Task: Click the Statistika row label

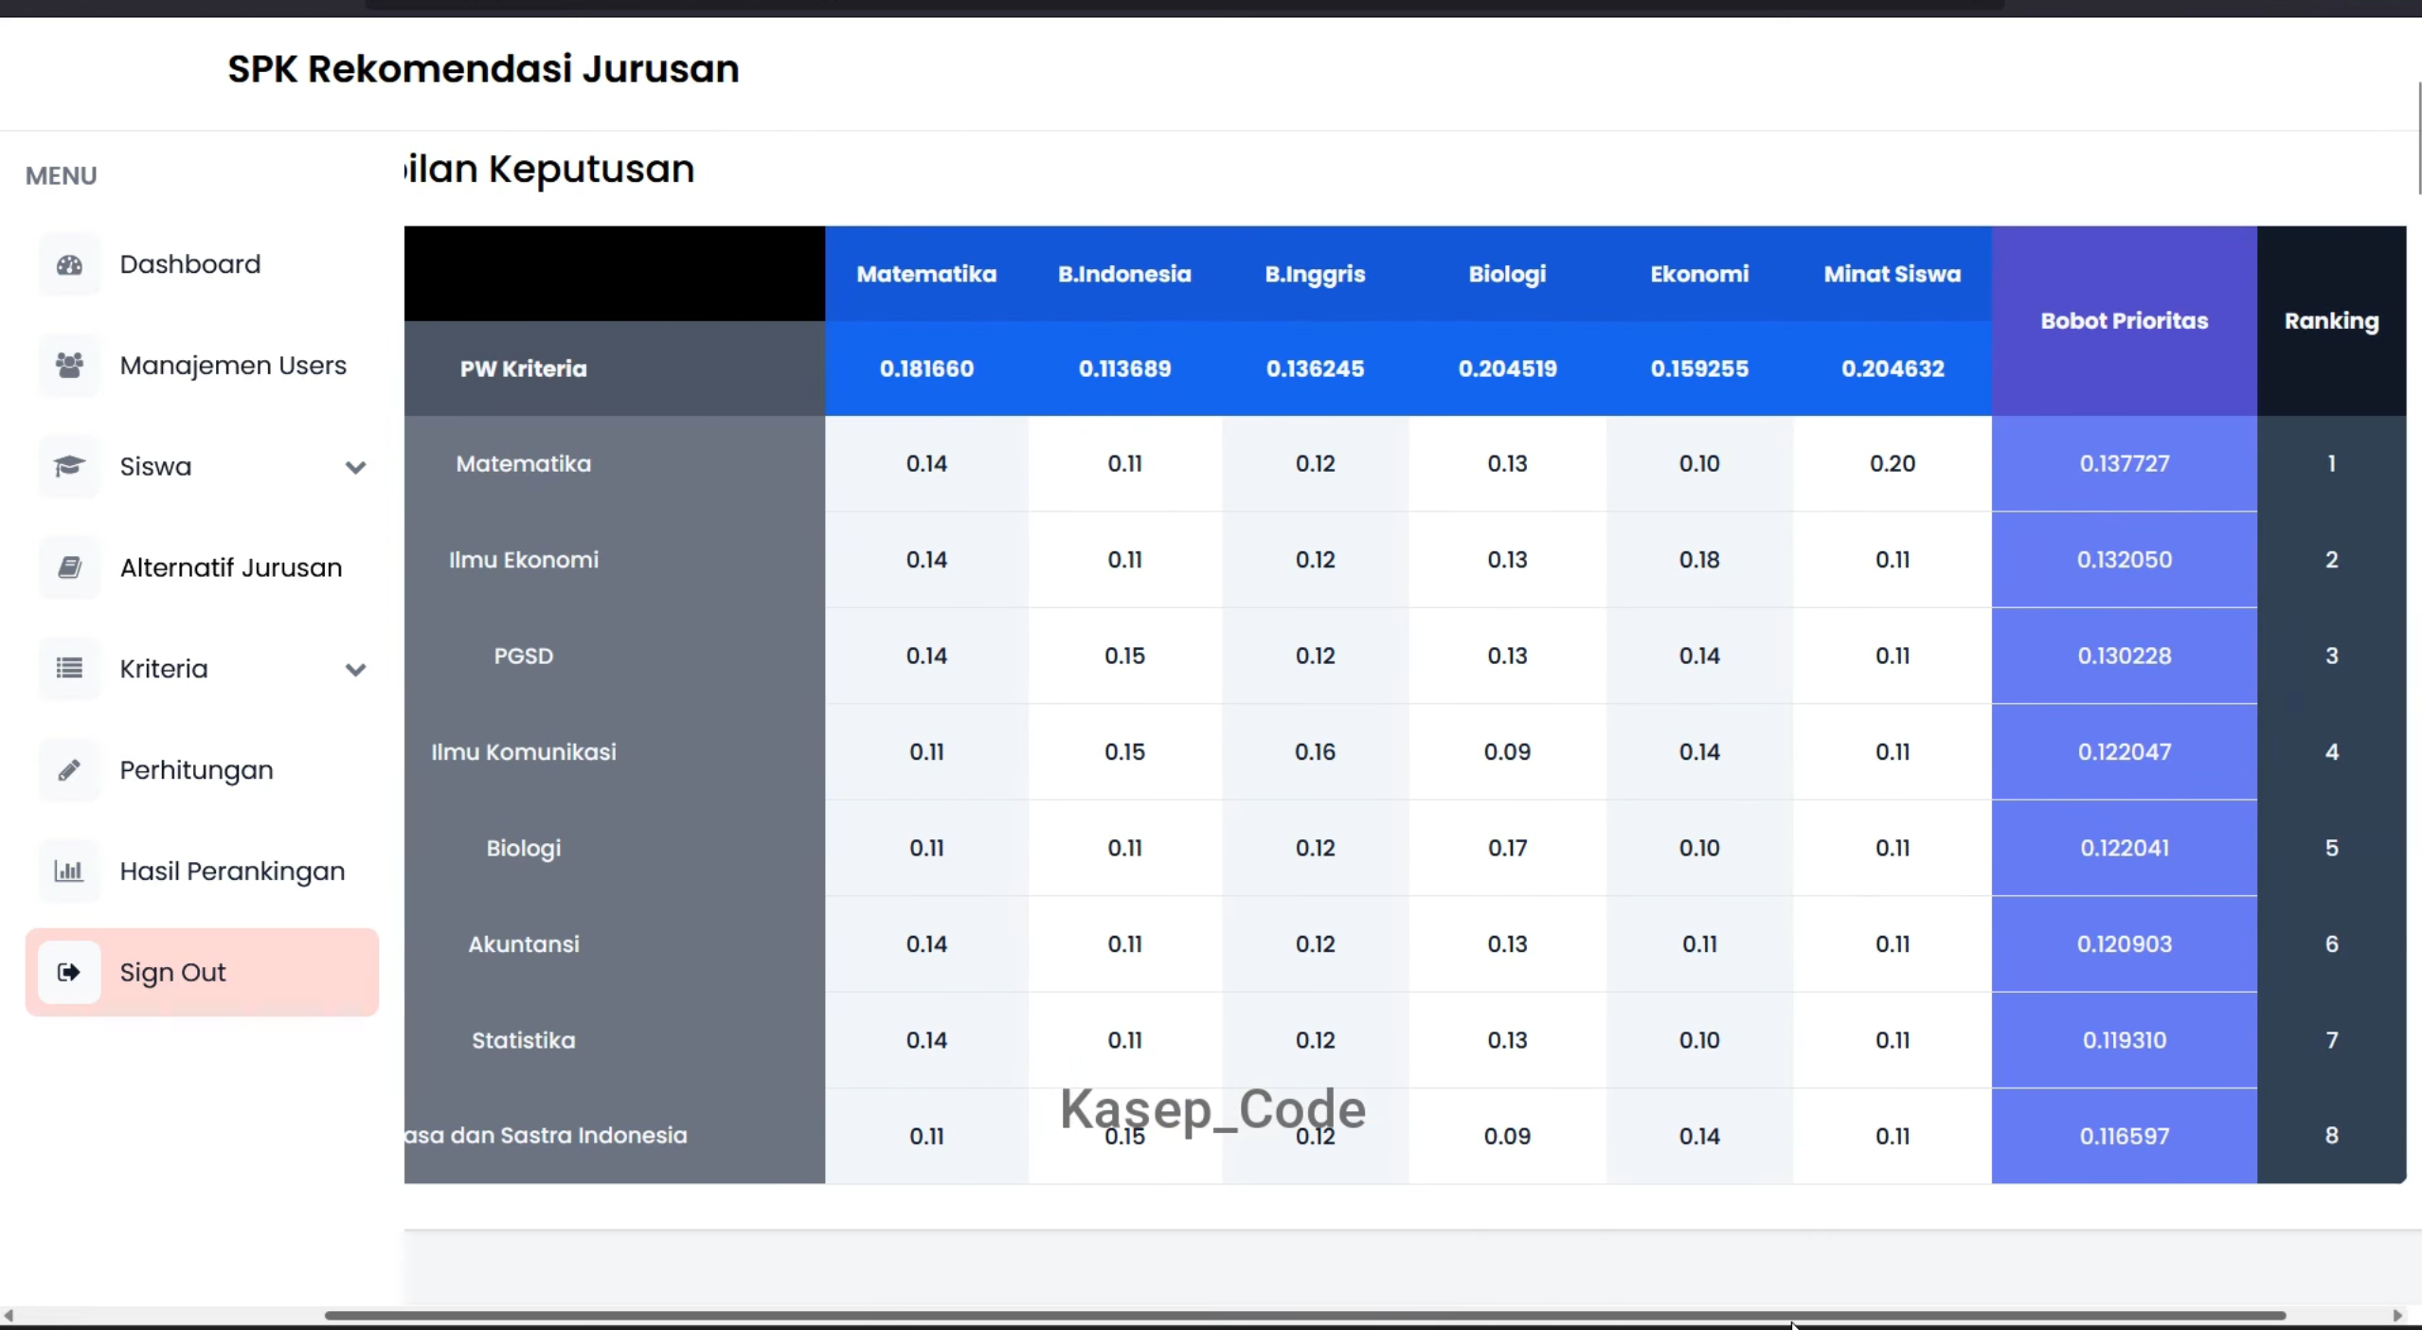Action: [523, 1040]
